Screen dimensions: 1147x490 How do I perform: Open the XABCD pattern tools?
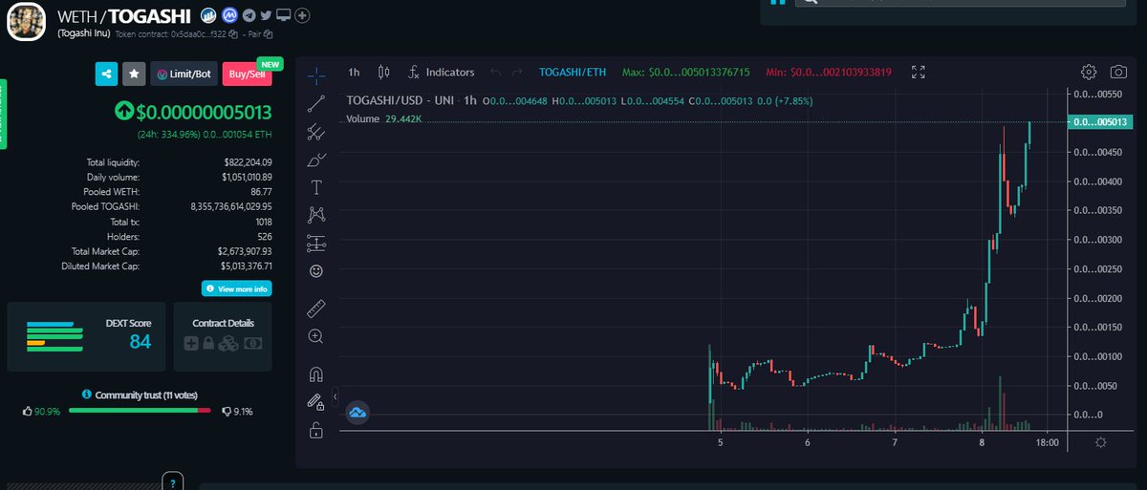pos(316,215)
